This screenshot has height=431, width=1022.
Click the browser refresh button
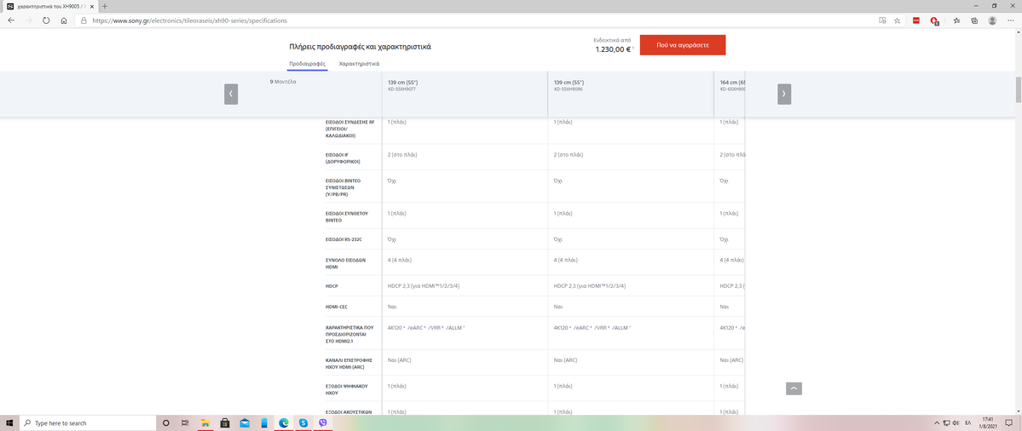coord(46,20)
